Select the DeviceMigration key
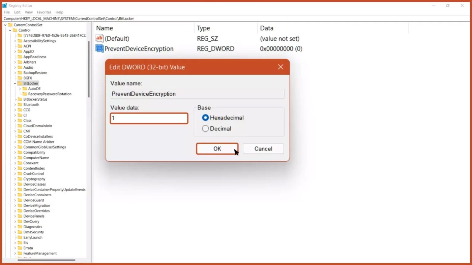This screenshot has width=472, height=265. click(x=37, y=206)
